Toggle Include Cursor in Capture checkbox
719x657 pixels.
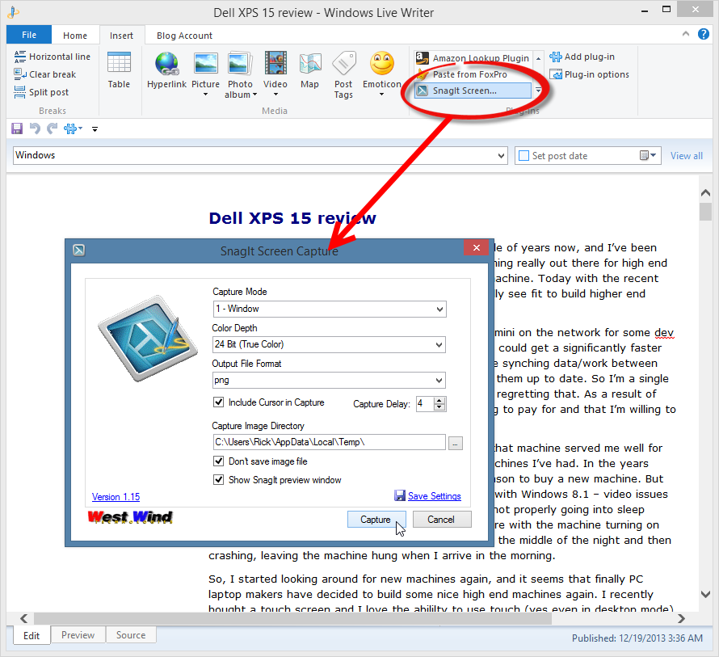point(219,402)
